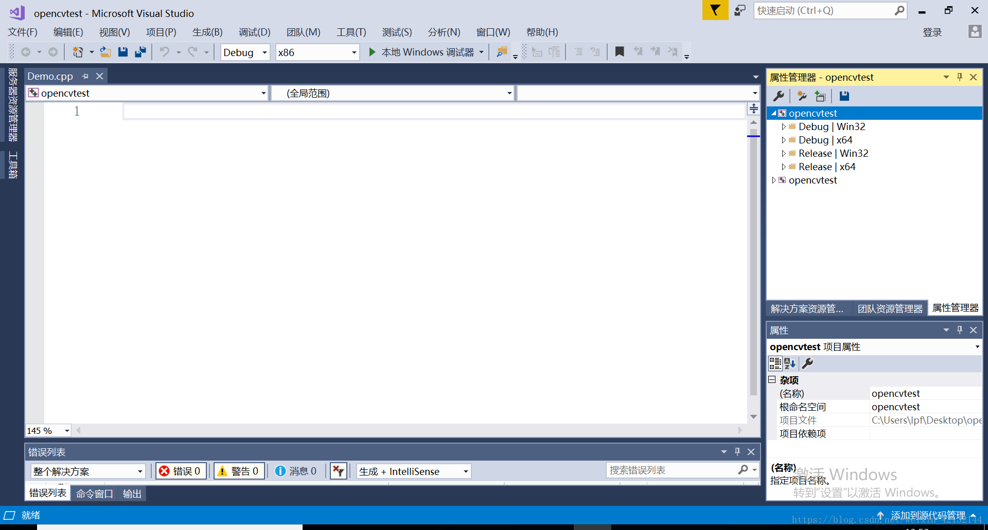Toggle the 错误 0 filter in Error List

click(x=181, y=470)
